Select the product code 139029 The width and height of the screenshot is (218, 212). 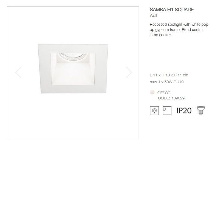(x=178, y=98)
